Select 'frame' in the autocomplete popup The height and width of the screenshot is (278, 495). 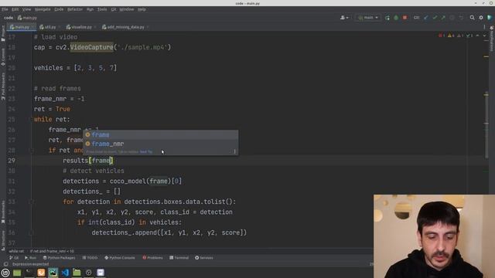[x=160, y=135]
